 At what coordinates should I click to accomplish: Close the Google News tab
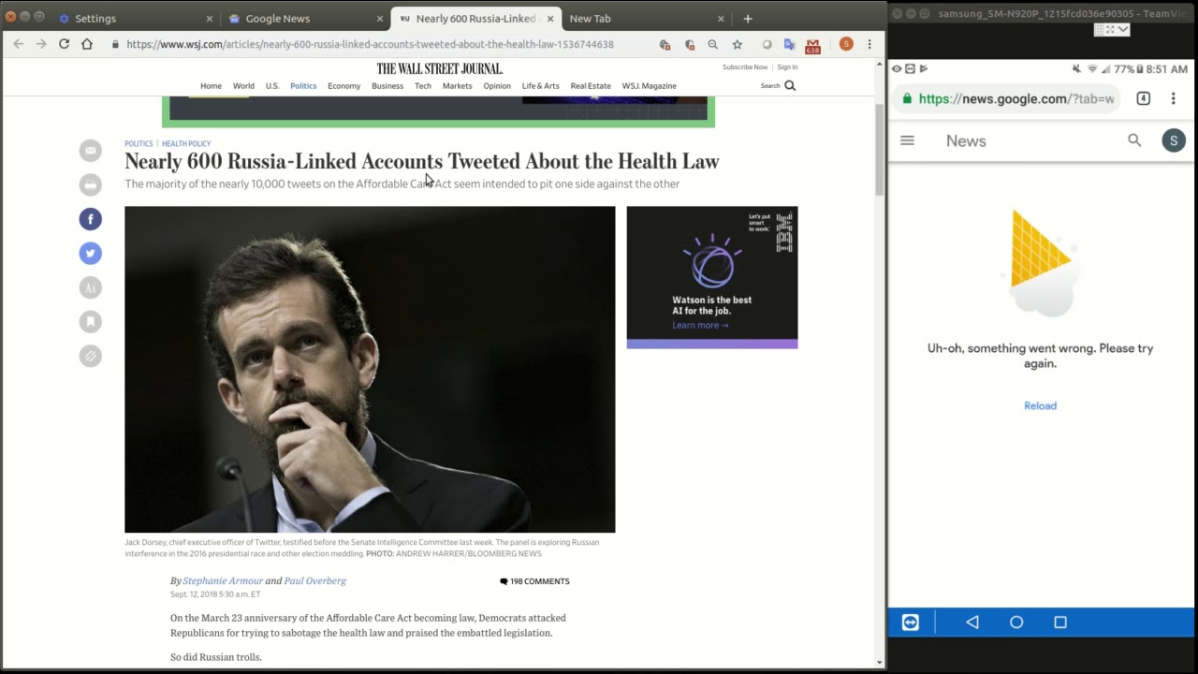point(380,19)
